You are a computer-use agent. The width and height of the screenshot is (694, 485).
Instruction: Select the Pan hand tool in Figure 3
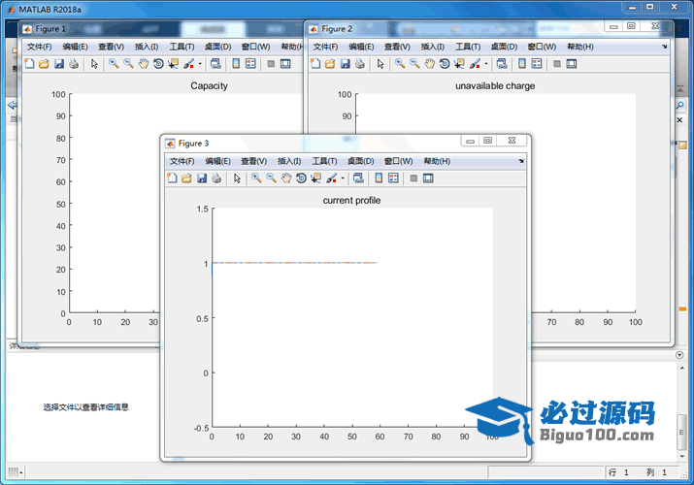286,178
